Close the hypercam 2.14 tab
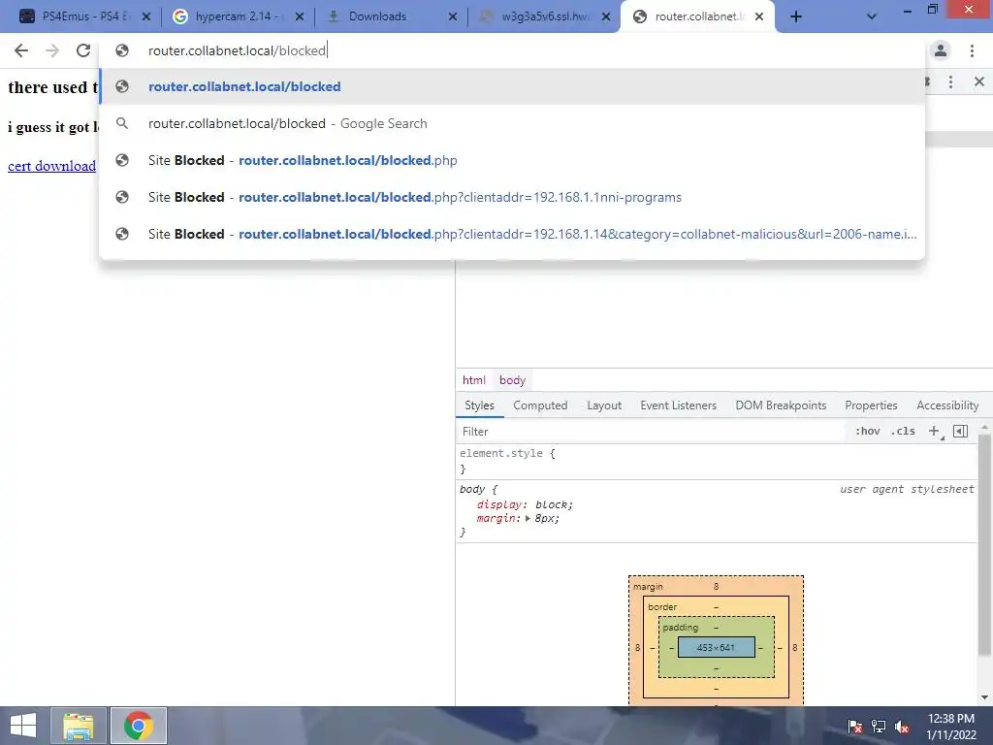 300,17
